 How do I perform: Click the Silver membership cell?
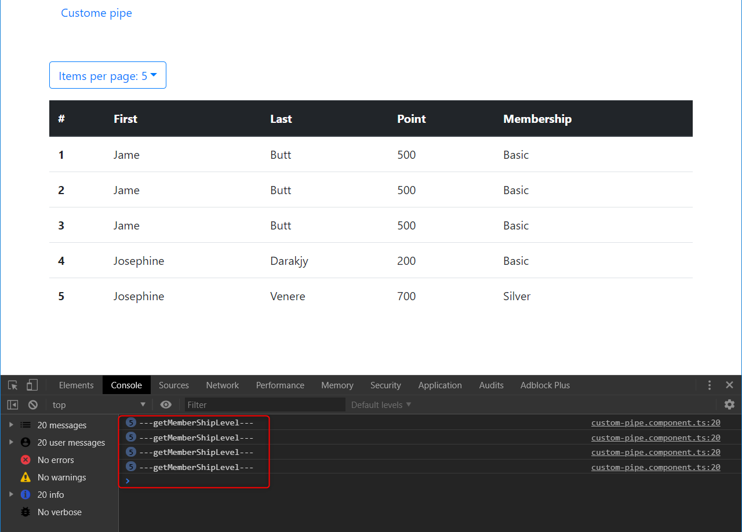coord(517,296)
